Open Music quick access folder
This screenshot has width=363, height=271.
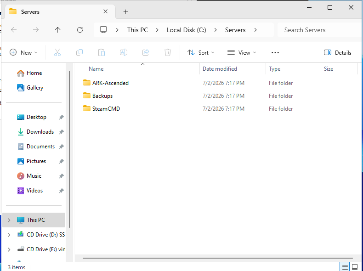[34, 176]
